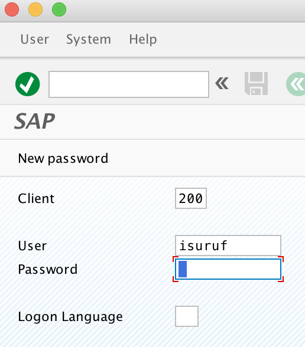305x347 pixels.
Task: Click the User field containing isuruf
Action: click(x=228, y=245)
